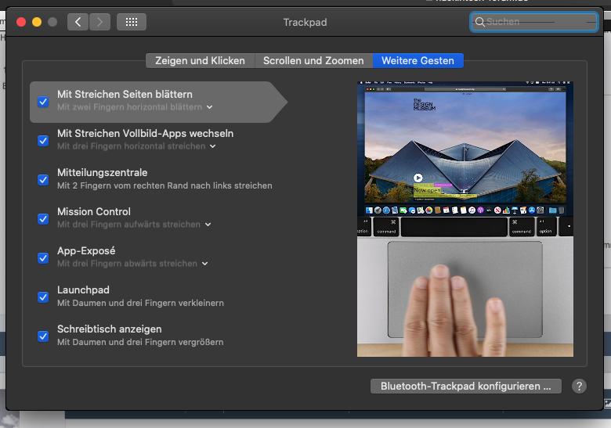
Task: Expand Mit drei Fingern abwärts streichen menu
Action: 132,264
